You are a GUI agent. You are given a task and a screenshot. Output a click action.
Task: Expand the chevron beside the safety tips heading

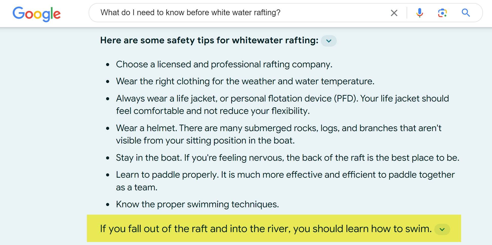coord(329,41)
